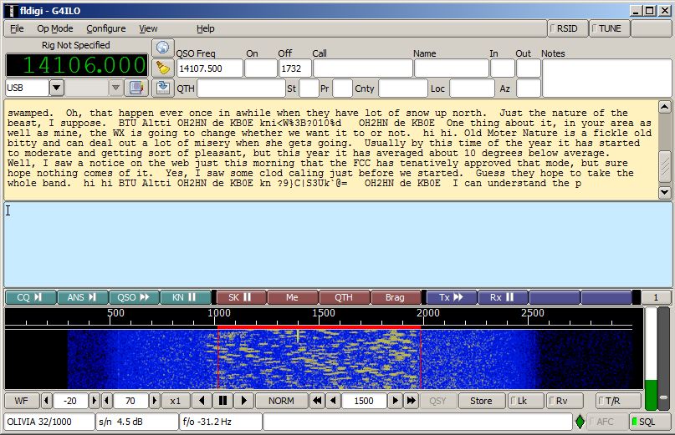This screenshot has width=675, height=435.
Task: Step the cursor frequency down from 1500
Action: [333, 401]
